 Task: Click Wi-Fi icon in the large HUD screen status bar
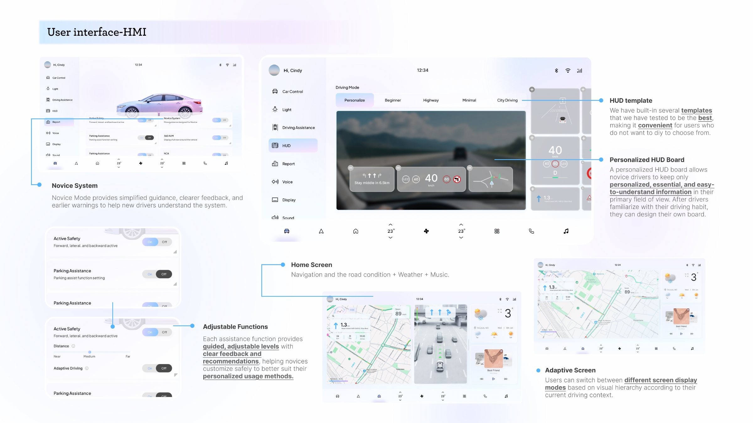[x=568, y=71]
